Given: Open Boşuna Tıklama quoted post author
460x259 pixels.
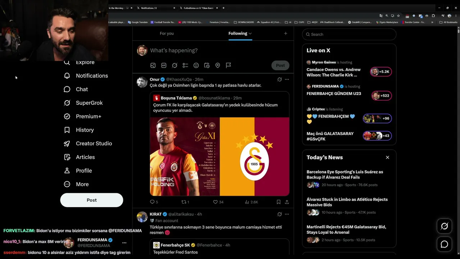Looking at the screenshot, I should click(176, 98).
